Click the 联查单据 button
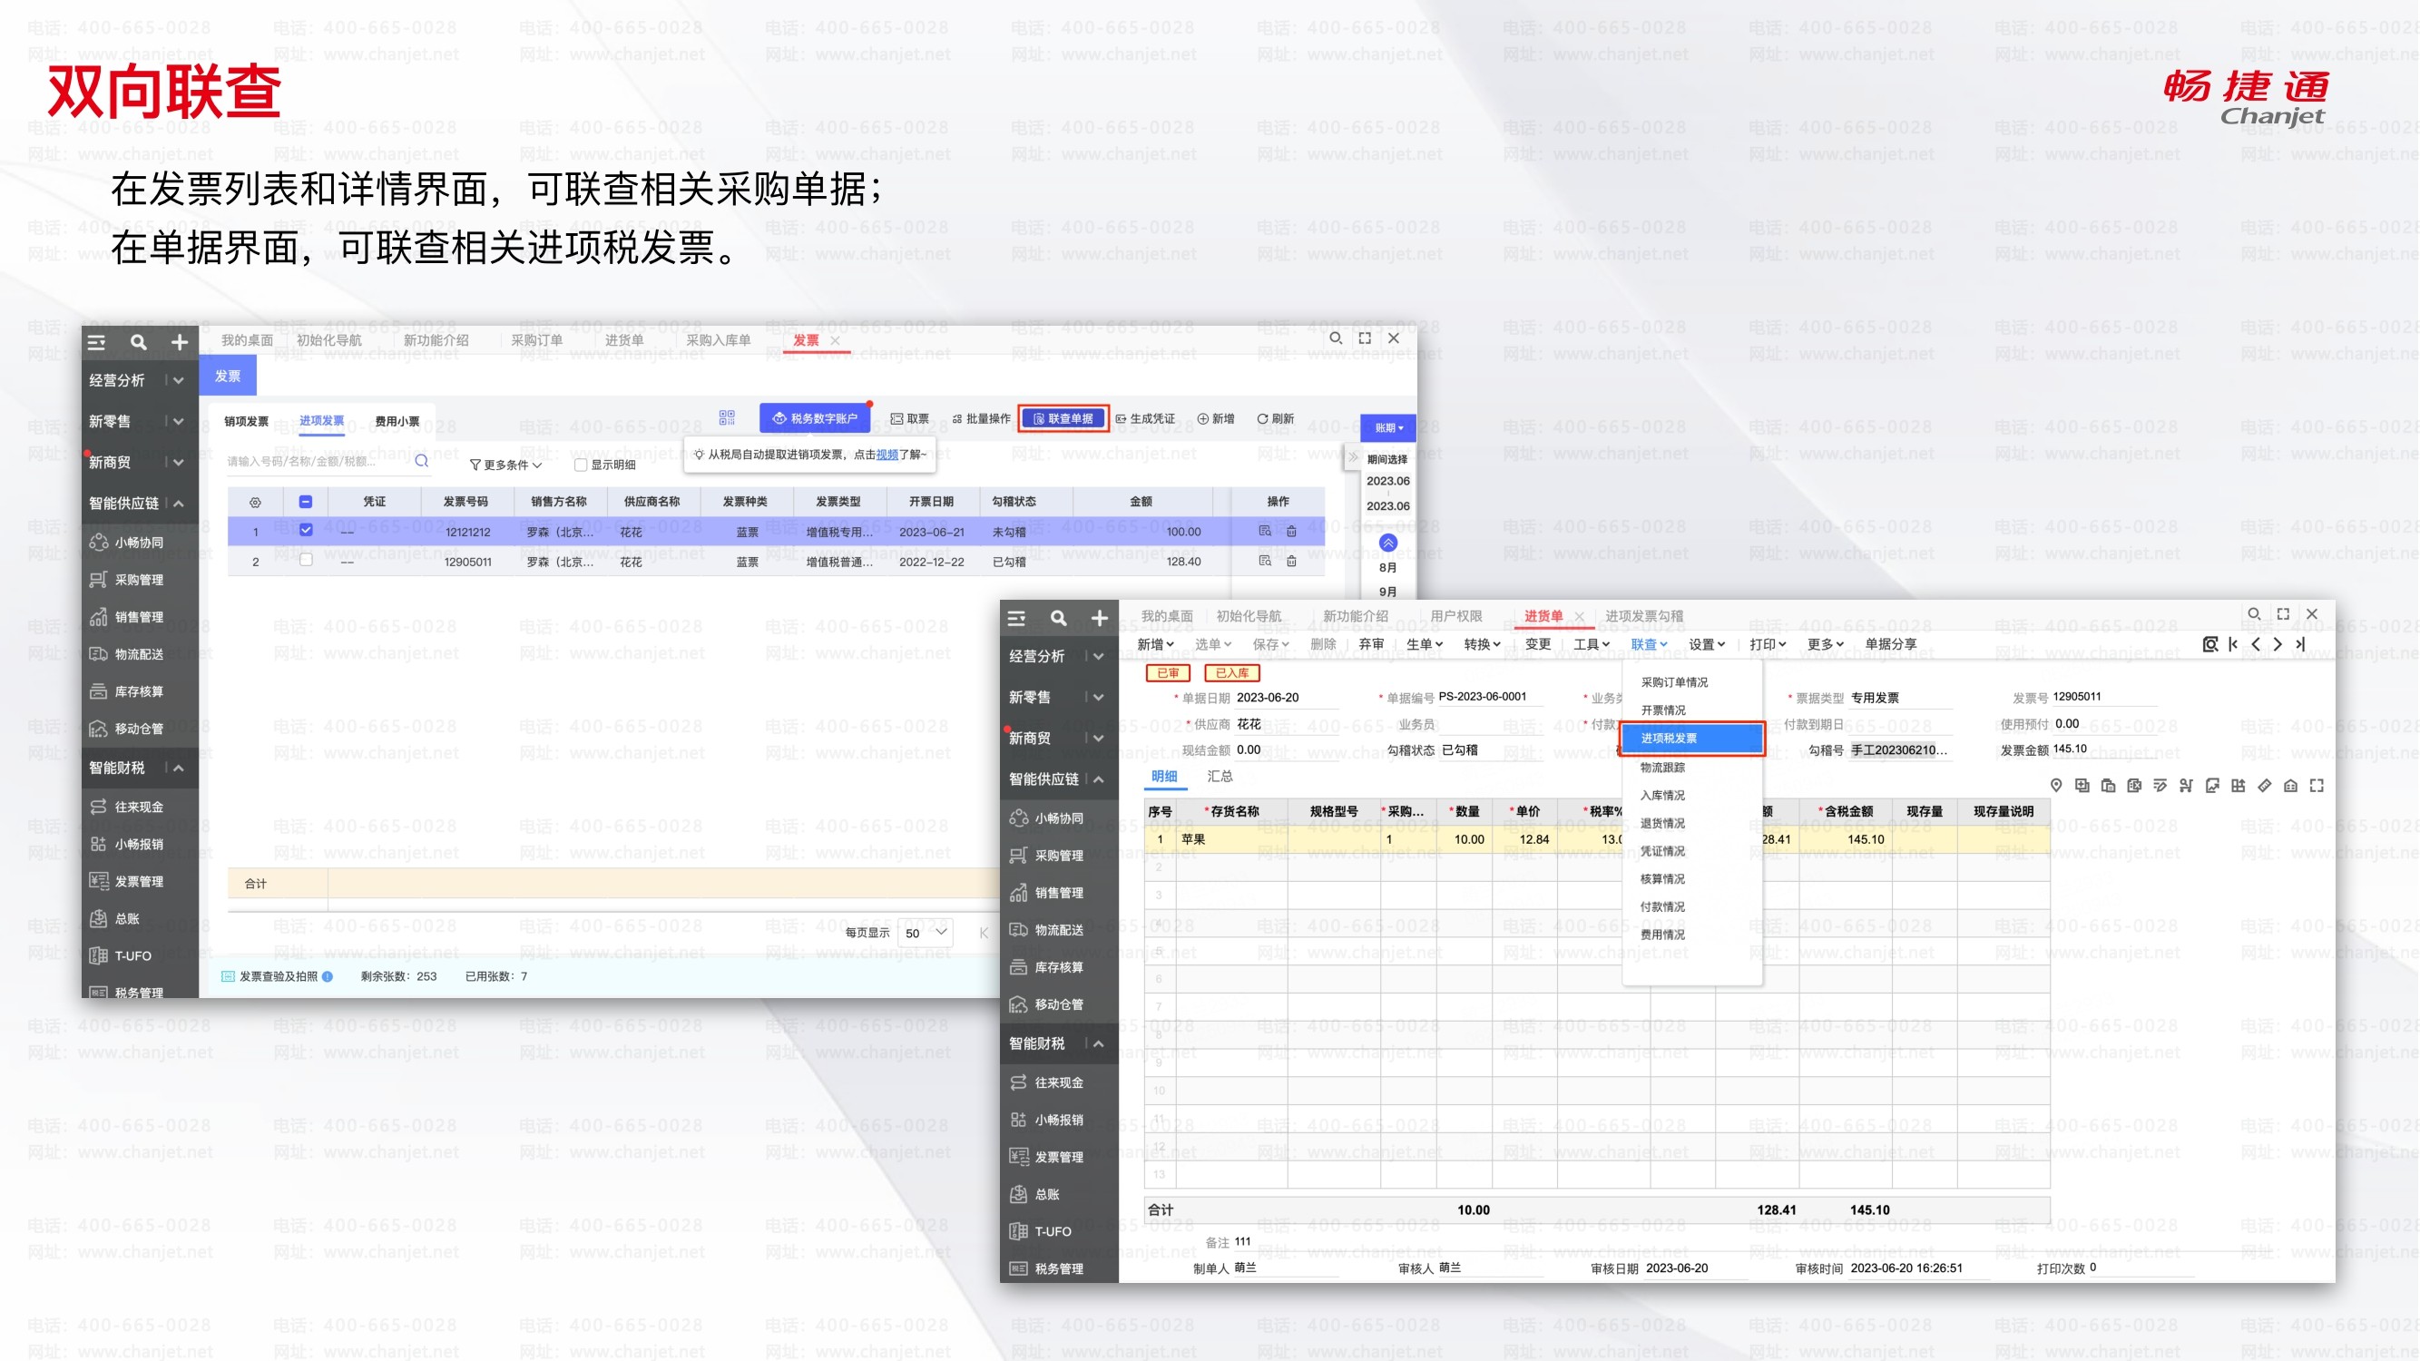The height and width of the screenshot is (1361, 2420). 1063,419
